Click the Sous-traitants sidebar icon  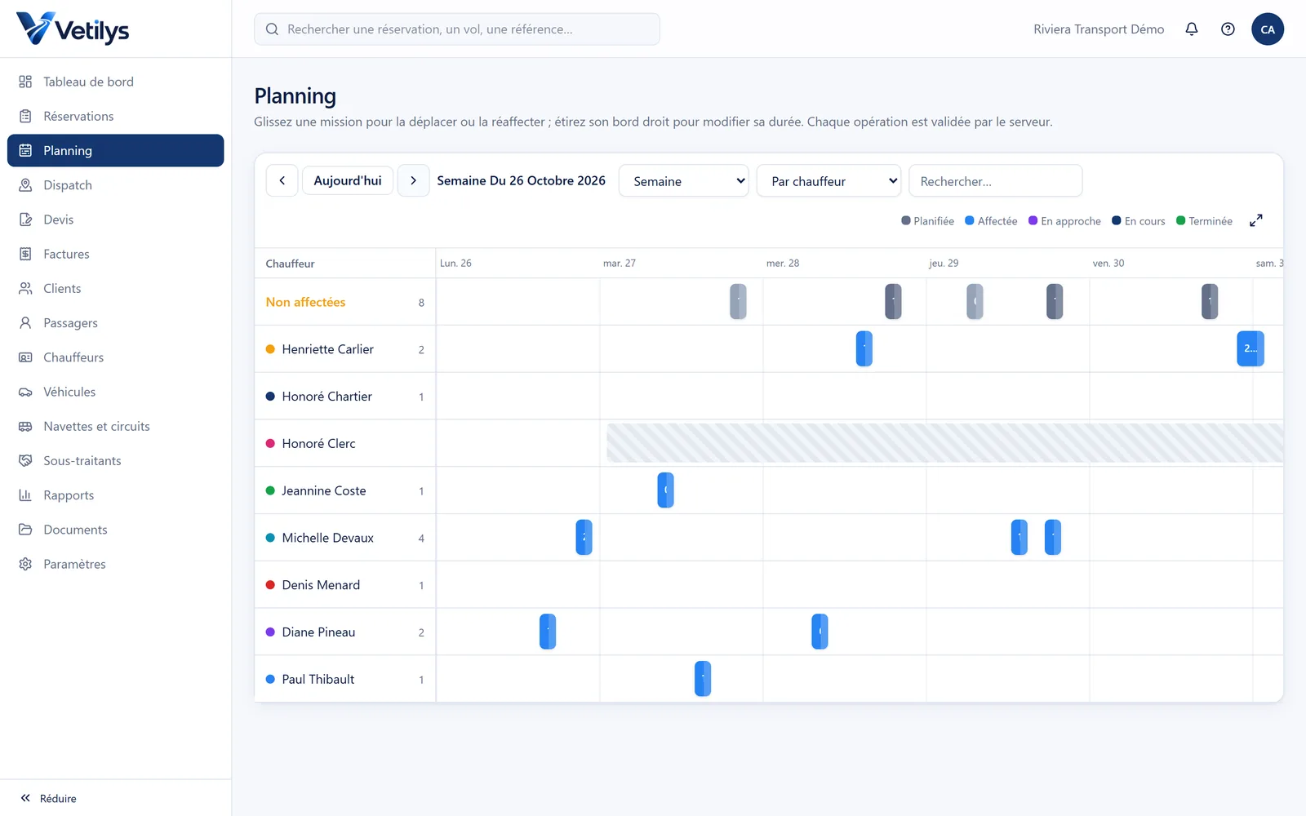pos(25,460)
